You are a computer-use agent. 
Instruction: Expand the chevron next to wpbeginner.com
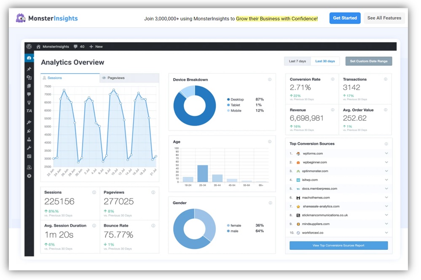(x=386, y=162)
